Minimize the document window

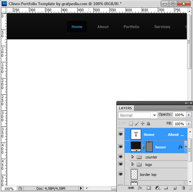[165, 4]
